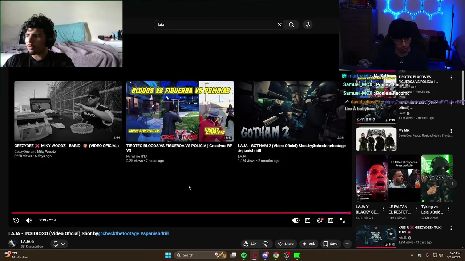Toggle the autoplay switch
Image resolution: width=465 pixels, height=261 pixels.
click(x=296, y=220)
